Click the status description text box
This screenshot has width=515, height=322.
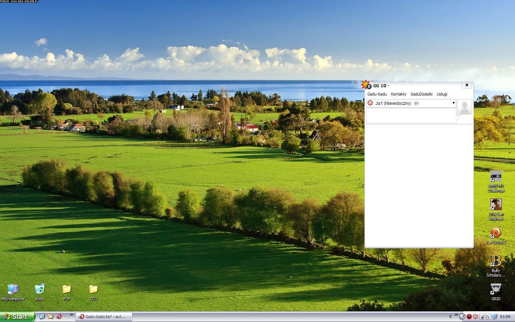pyautogui.click(x=411, y=116)
